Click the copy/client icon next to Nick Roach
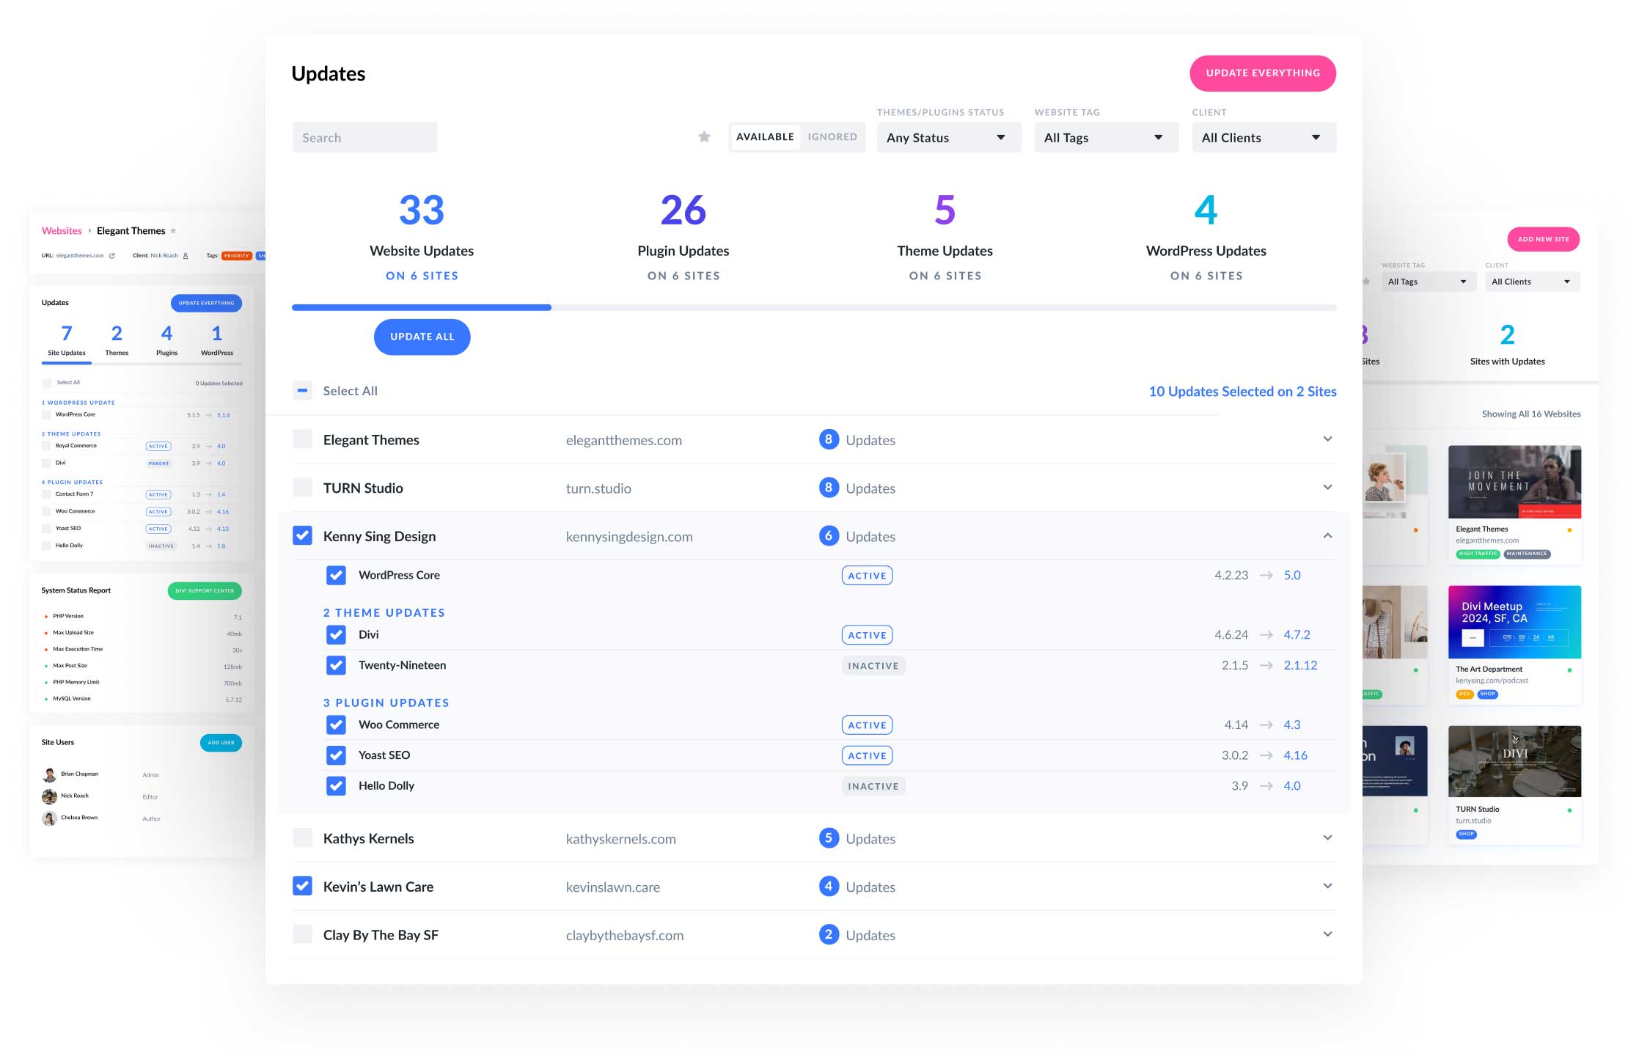Screen dimensions: 1628x1056 [x=186, y=255]
